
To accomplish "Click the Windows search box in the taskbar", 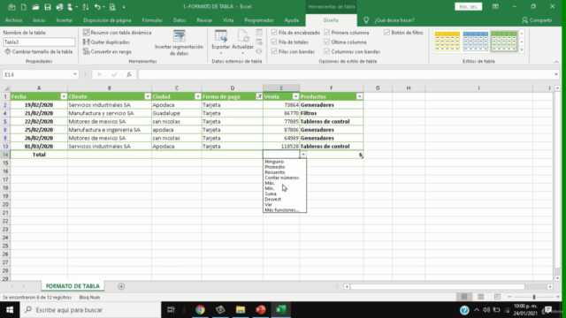I will 90,310.
